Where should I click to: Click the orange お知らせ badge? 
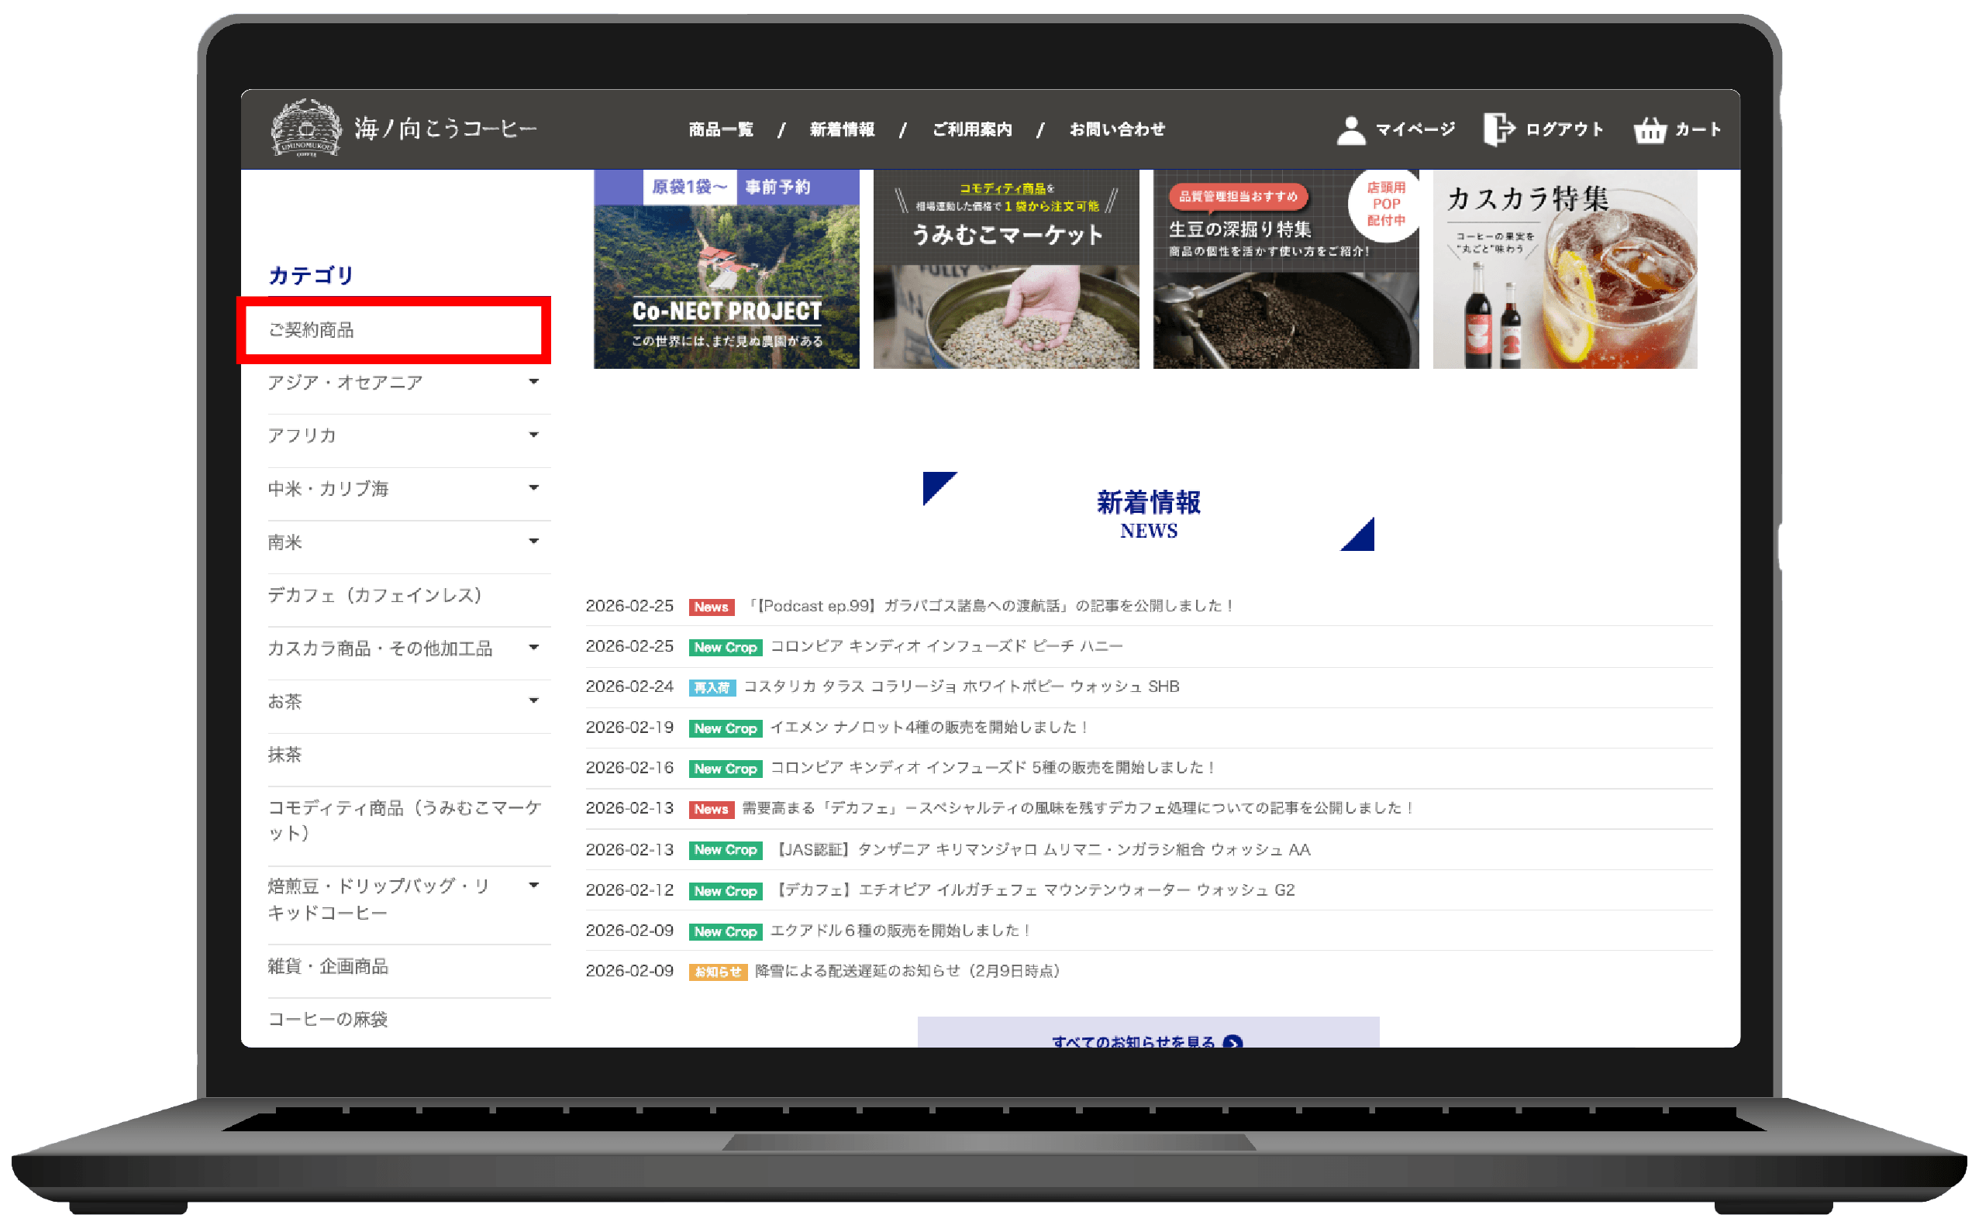tap(717, 971)
